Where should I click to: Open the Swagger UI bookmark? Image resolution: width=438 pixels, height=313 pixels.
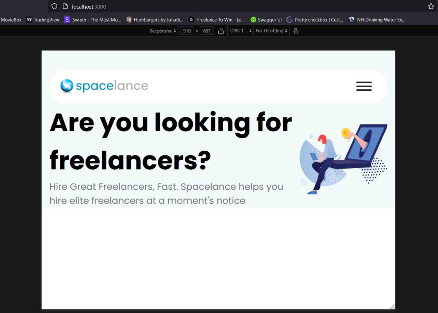coord(266,20)
